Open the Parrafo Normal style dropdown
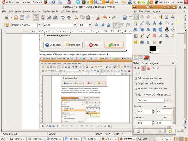This screenshot has width=188, height=141. click(39, 25)
